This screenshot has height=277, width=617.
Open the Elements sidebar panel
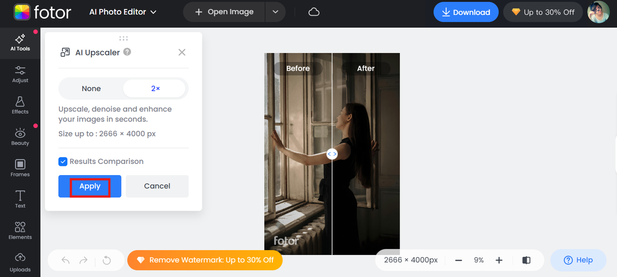tap(20, 231)
